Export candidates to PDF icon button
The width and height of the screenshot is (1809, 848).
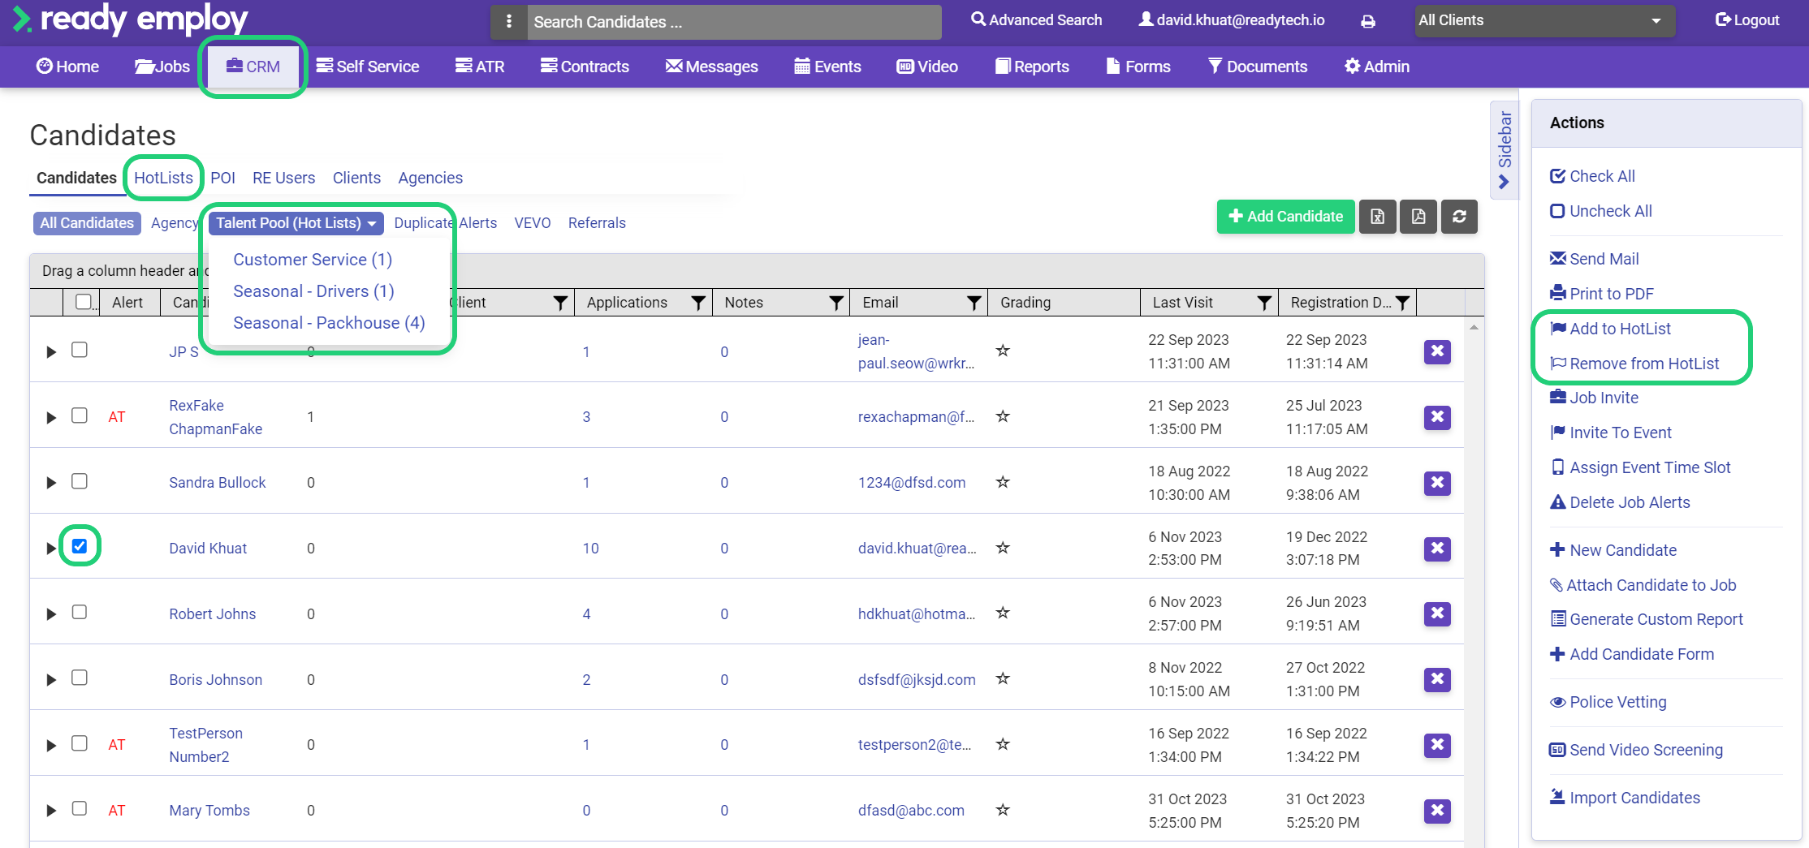point(1418,217)
